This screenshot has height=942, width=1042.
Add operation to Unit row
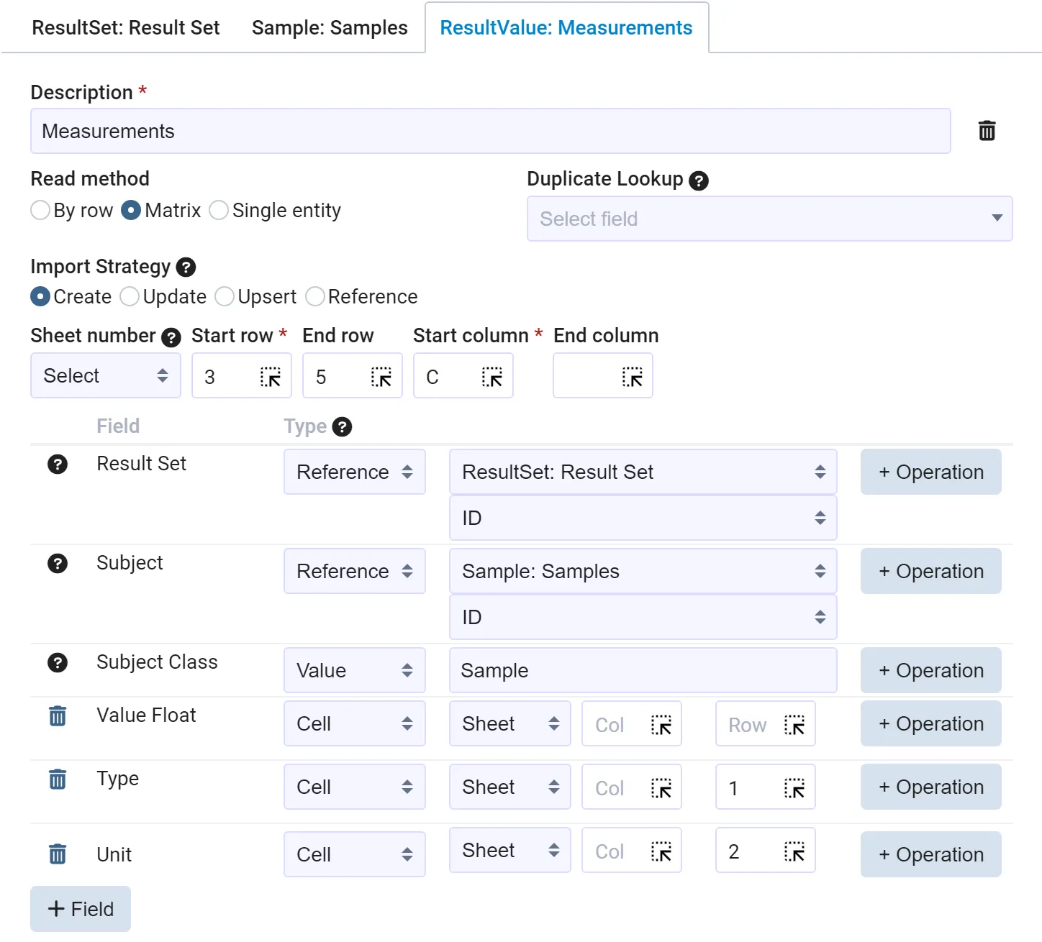[x=931, y=855]
